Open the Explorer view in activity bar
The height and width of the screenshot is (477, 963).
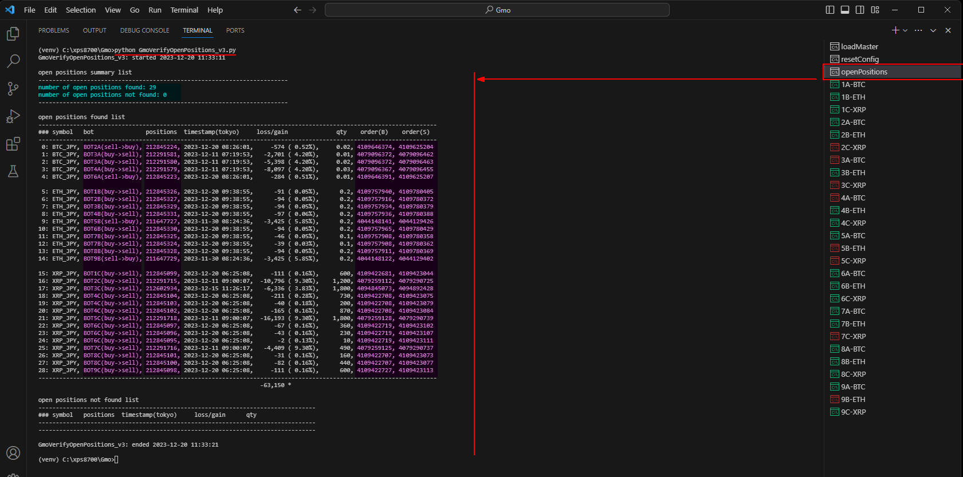click(x=13, y=34)
